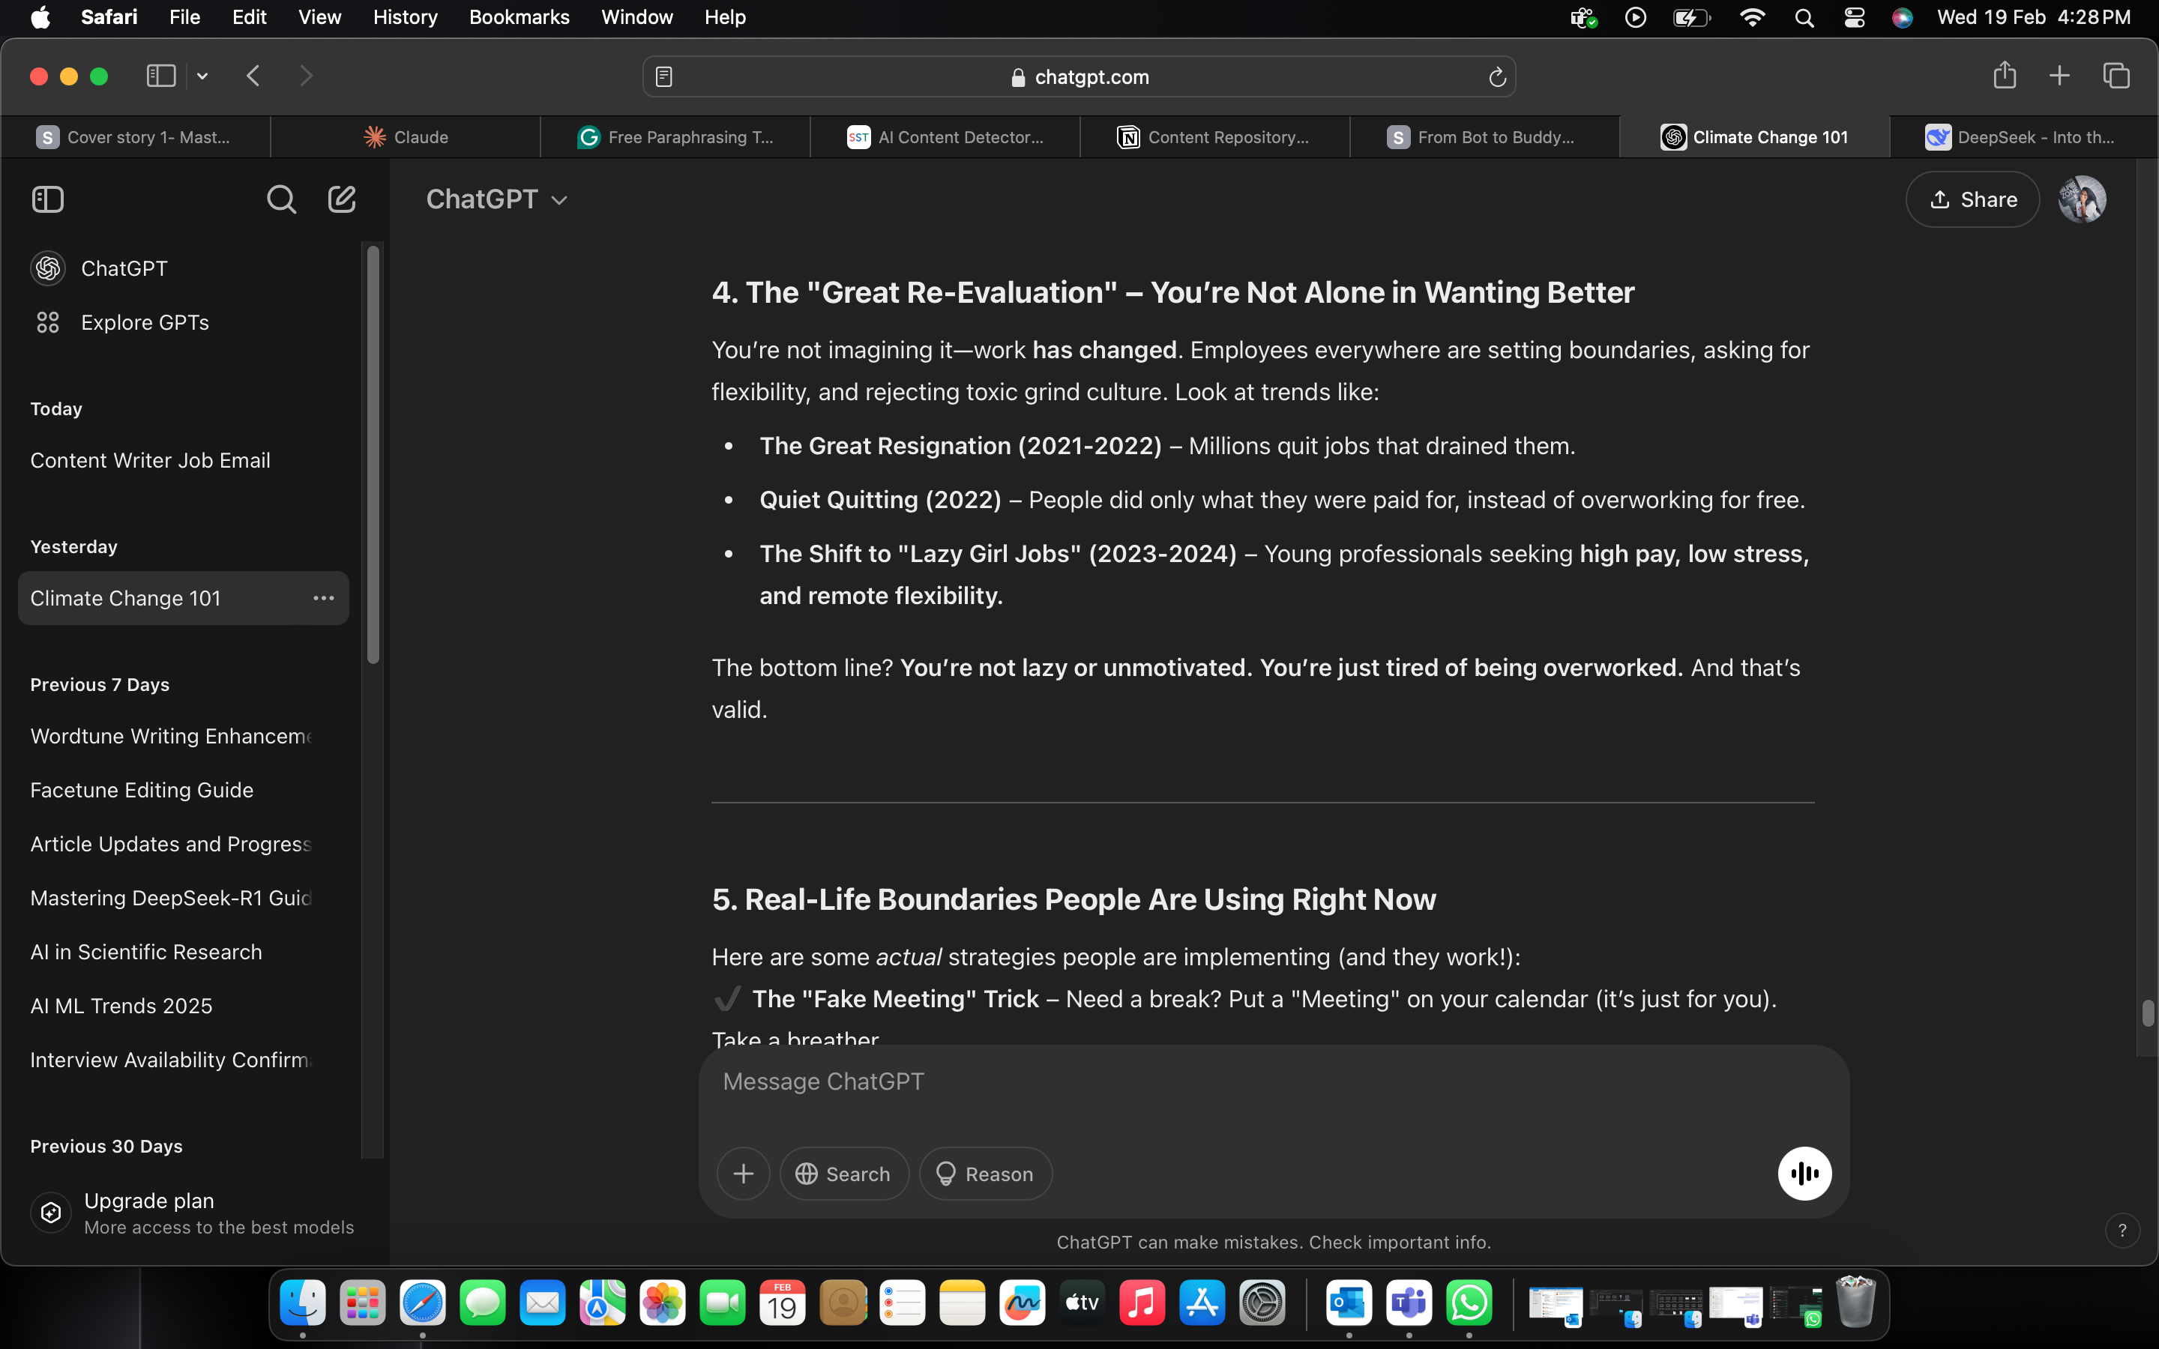Open the Window menu
The image size is (2159, 1349).
coord(637,18)
